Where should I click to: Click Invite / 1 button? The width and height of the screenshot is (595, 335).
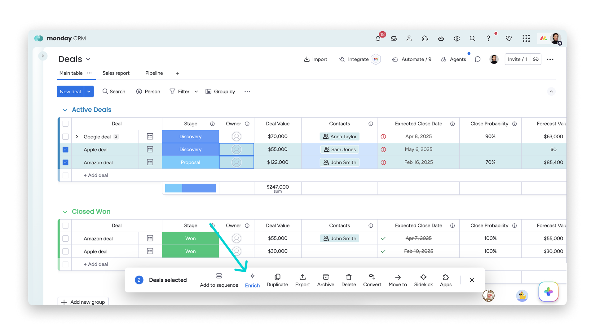click(x=517, y=59)
